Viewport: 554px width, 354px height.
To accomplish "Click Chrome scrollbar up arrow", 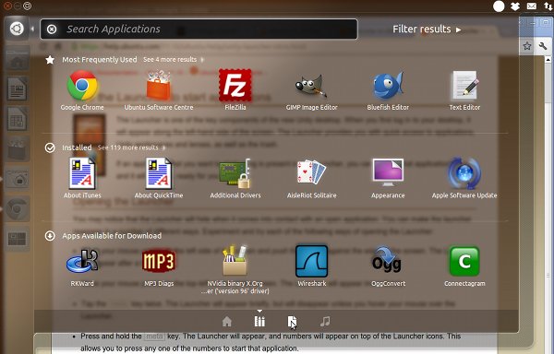I will (x=548, y=60).
